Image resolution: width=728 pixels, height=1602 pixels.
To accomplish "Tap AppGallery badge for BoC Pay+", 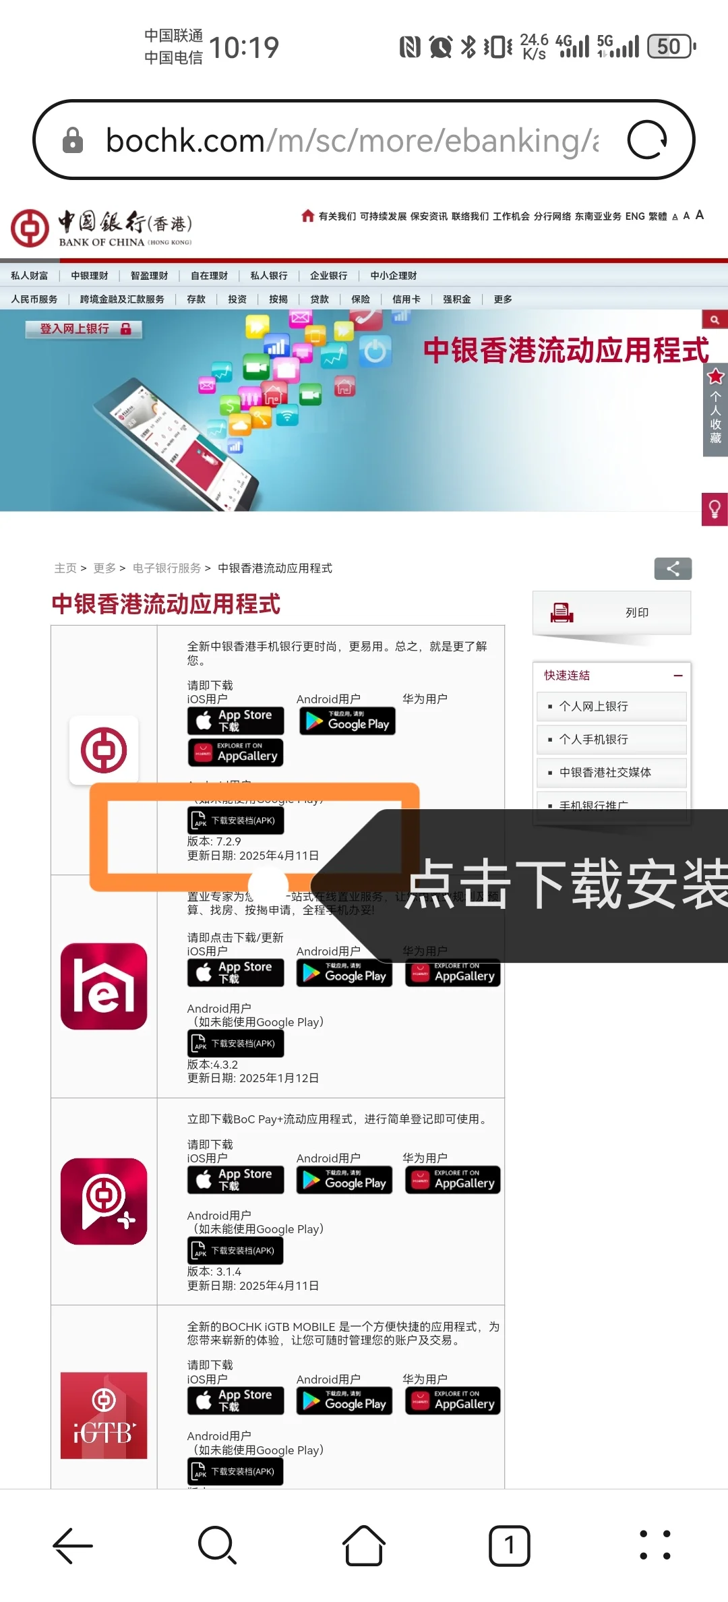I will [453, 1180].
